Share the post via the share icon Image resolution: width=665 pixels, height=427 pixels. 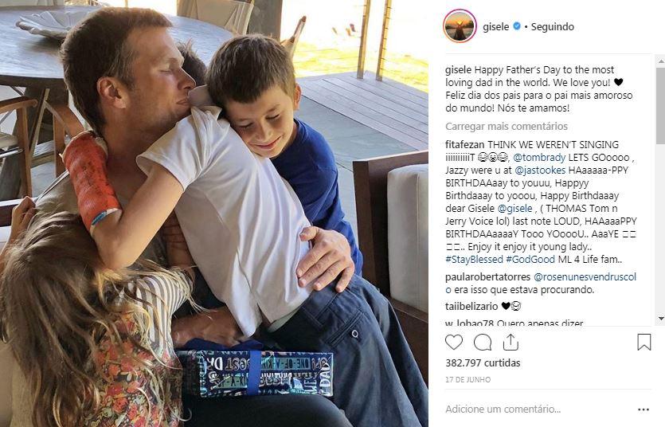(510, 343)
